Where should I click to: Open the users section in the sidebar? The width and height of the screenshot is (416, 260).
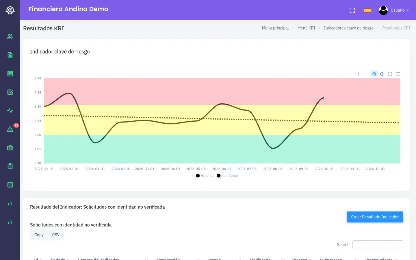coord(10,37)
